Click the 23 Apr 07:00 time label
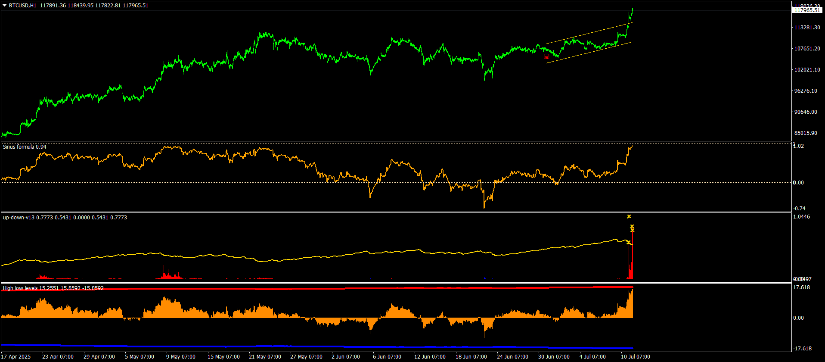Image resolution: width=825 pixels, height=362 pixels. [x=58, y=357]
